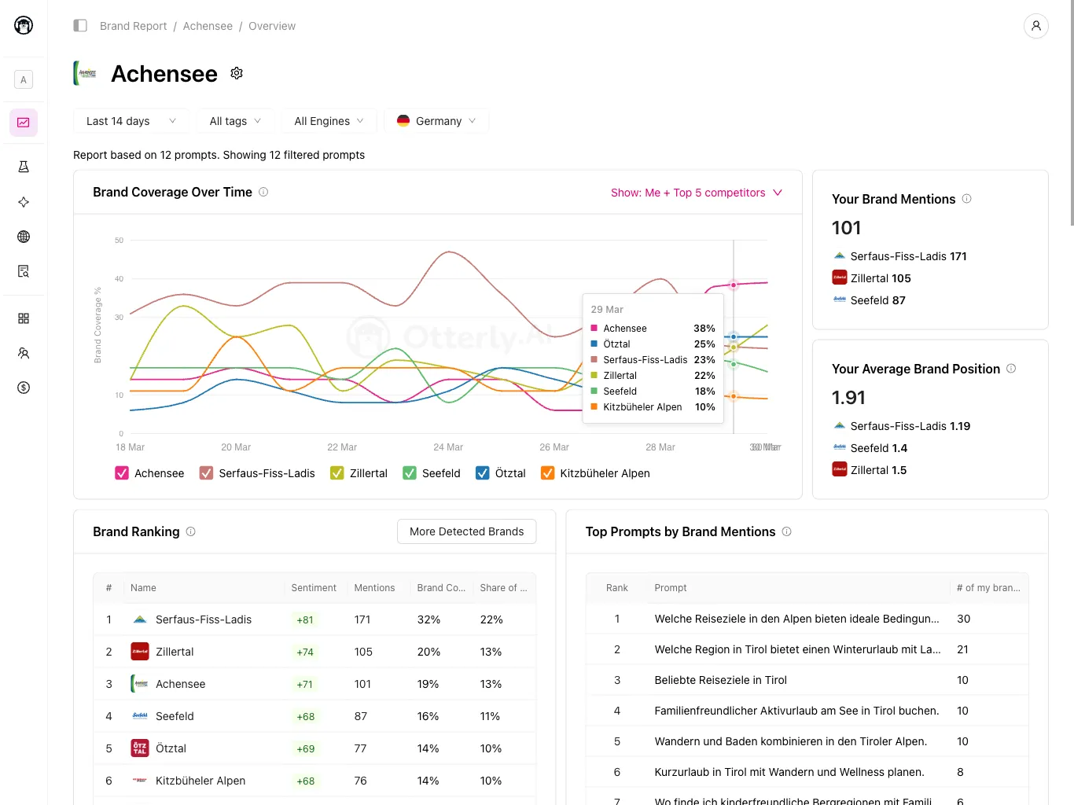Click the sidebar toggle panel icon
1074x805 pixels.
coord(80,26)
